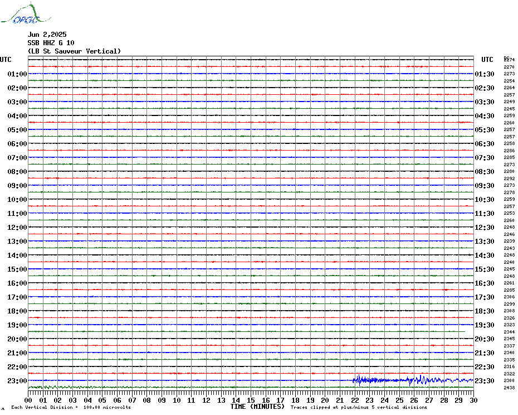Click the '20:30' right-side time label
The width and height of the screenshot is (518, 415).
(485, 339)
